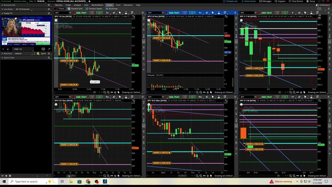Change the 5m timeframe button
Image resolution: width=332 pixels, height=187 pixels.
click(x=200, y=13)
